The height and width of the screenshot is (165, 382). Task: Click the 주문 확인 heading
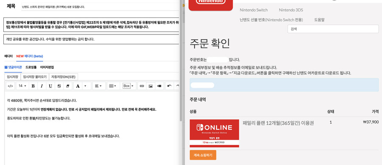210,44
